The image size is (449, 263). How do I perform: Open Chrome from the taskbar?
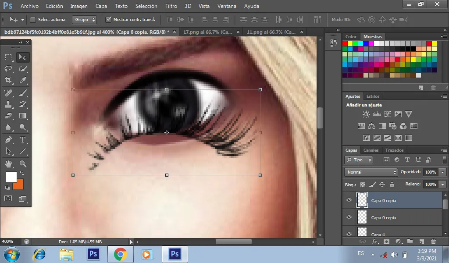(x=120, y=254)
